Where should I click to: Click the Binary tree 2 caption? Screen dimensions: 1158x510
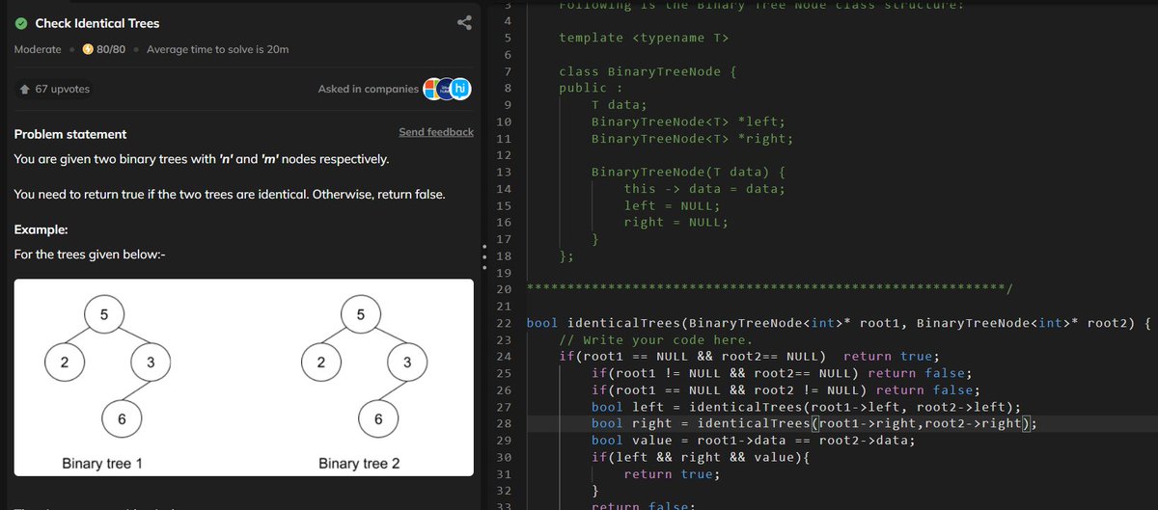[359, 464]
